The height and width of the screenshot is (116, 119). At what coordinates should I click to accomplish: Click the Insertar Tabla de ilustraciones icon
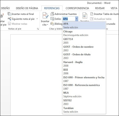[92, 14]
